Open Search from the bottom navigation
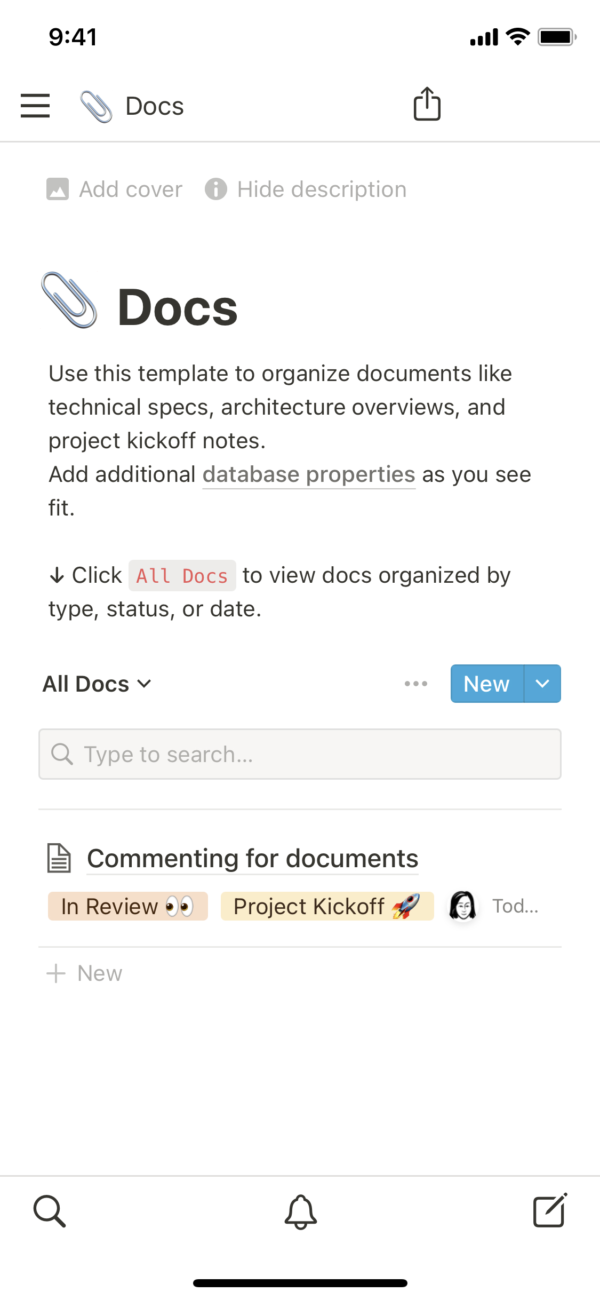The width and height of the screenshot is (600, 1300). click(50, 1212)
